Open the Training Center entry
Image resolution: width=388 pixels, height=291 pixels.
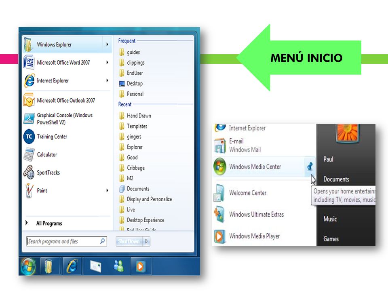[67, 137]
